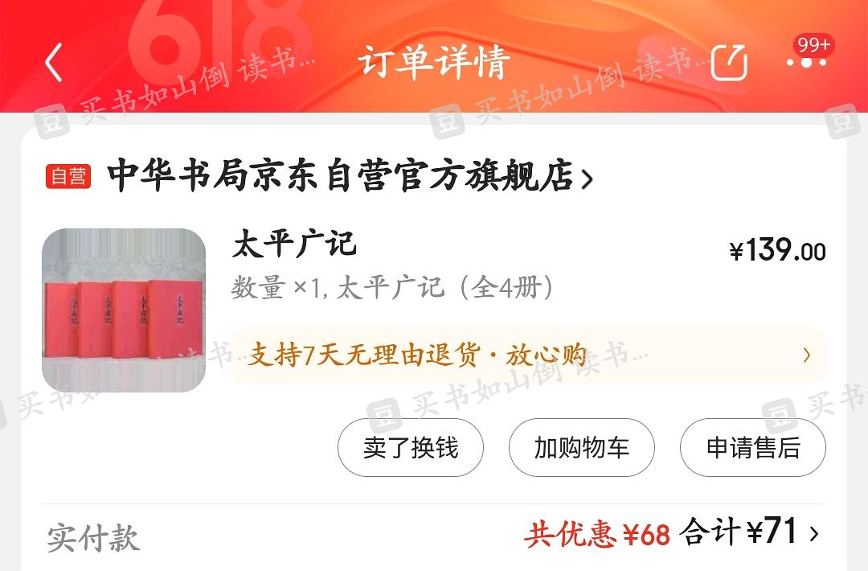Tap the share icon in header
The image size is (868, 571).
tap(729, 62)
